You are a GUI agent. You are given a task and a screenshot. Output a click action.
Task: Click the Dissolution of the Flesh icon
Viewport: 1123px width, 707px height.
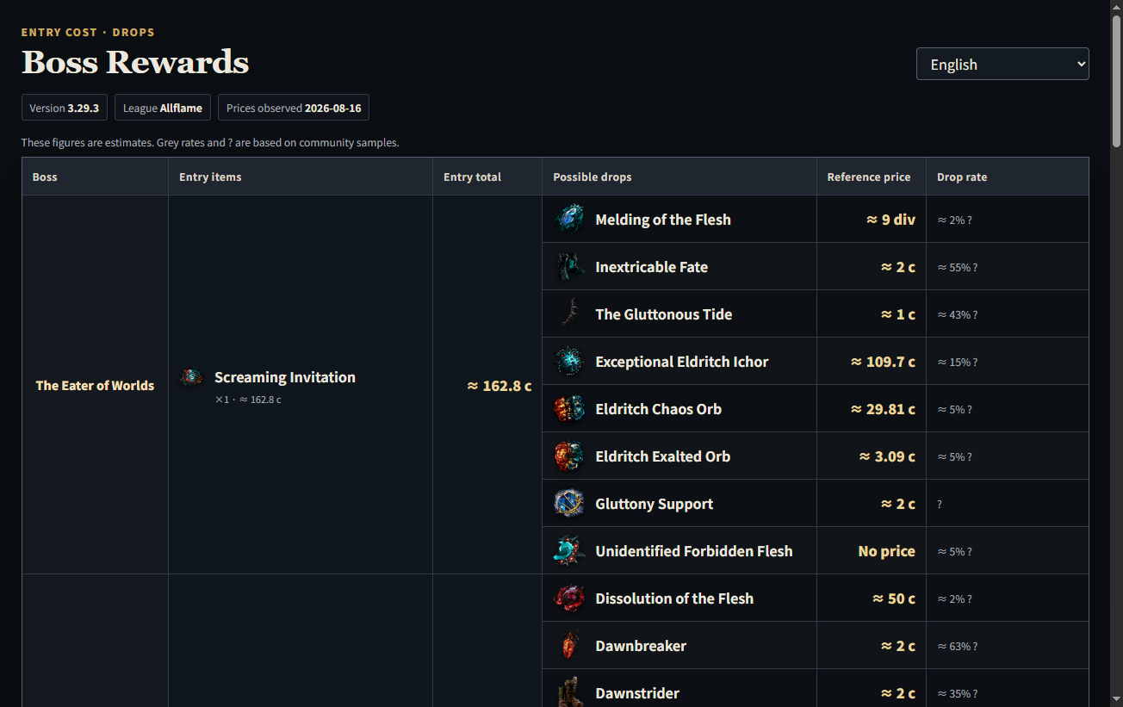(x=569, y=598)
